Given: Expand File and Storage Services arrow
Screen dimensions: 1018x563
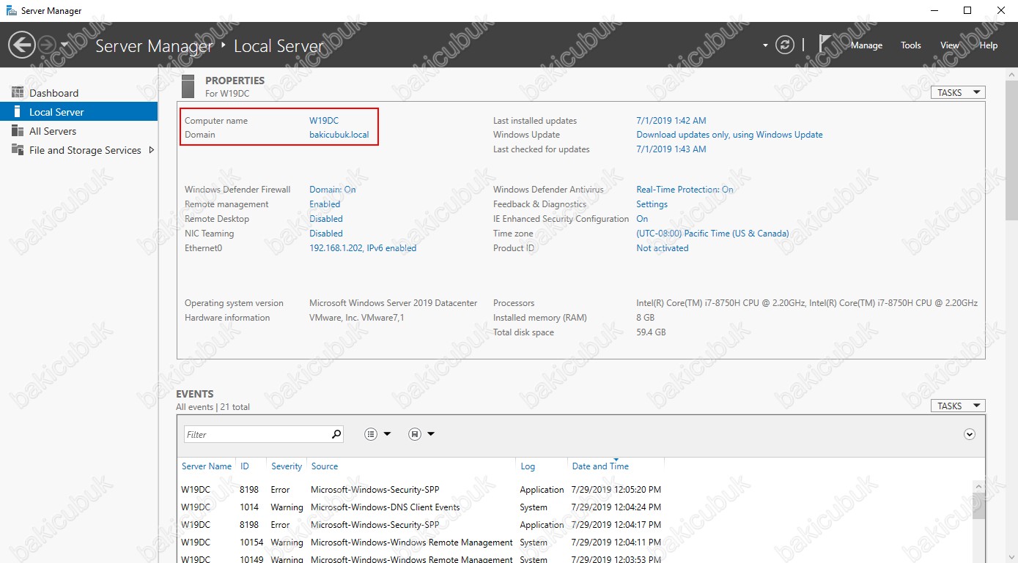Looking at the screenshot, I should point(151,150).
